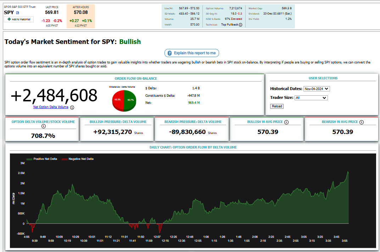The width and height of the screenshot is (380, 252).
Task: Expand the Trader Size dropdown
Action: 311,98
